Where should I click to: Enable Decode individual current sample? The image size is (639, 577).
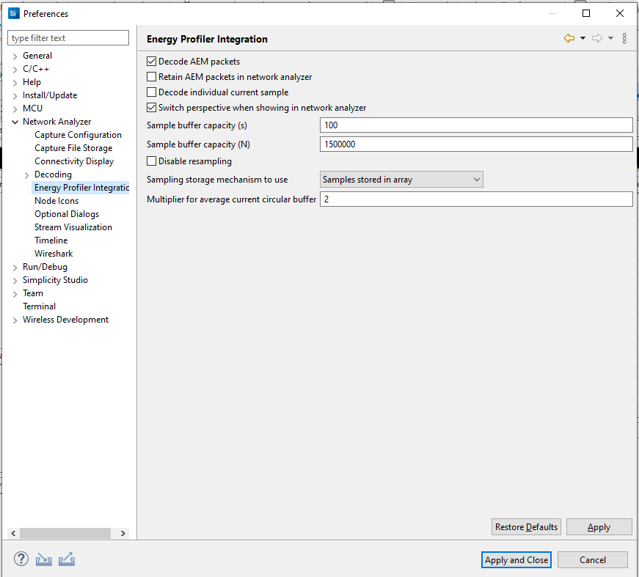(151, 92)
